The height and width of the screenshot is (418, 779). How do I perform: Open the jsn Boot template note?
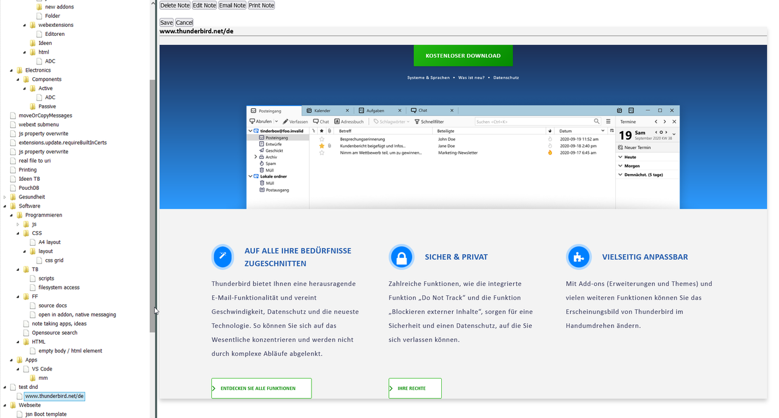coord(46,414)
